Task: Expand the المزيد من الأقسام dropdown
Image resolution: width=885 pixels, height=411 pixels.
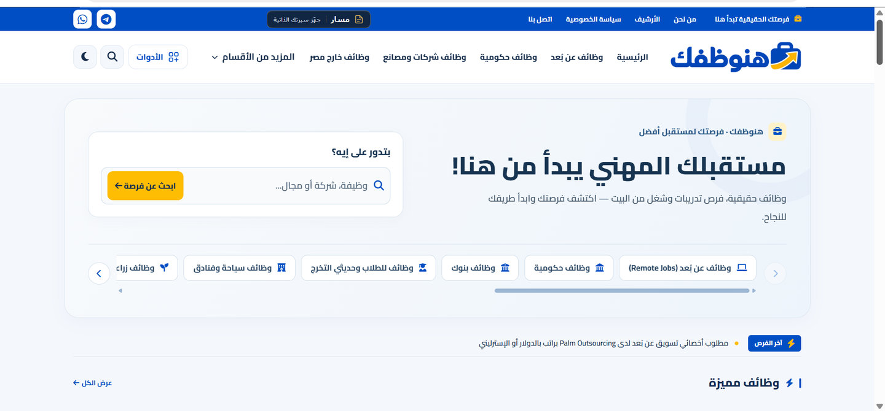Action: [253, 57]
